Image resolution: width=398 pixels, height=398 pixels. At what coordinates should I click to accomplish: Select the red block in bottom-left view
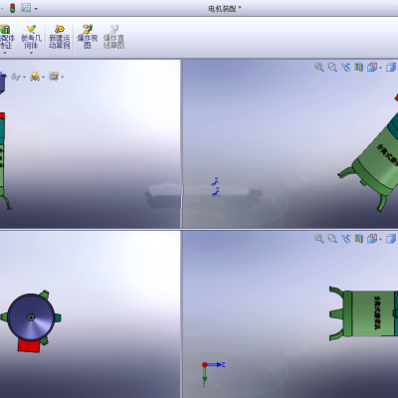(29, 345)
